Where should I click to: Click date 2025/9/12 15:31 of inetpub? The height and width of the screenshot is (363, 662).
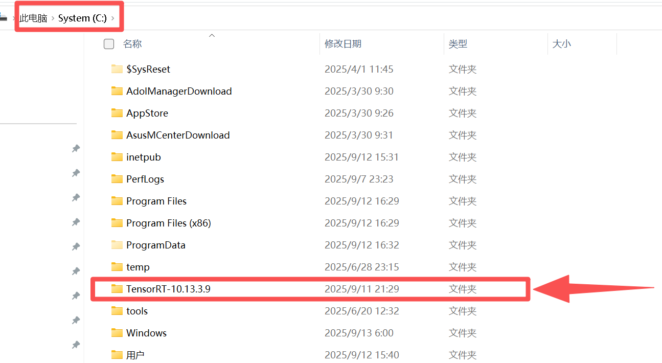coord(362,157)
